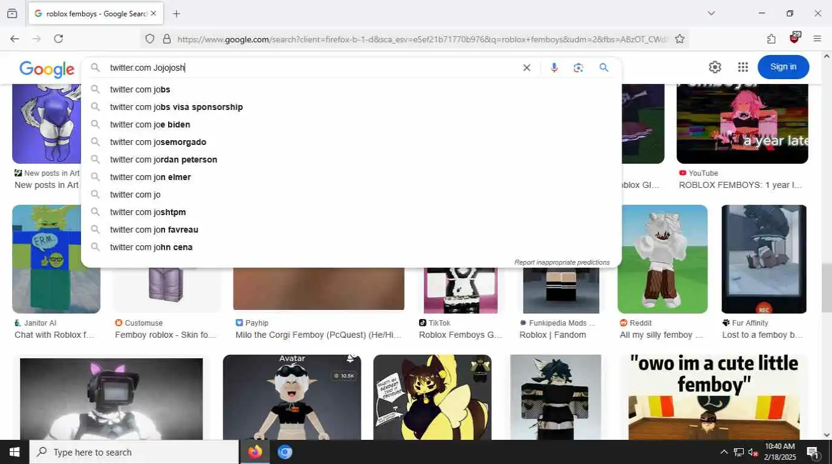The height and width of the screenshot is (464, 832).
Task: Submit search with blue magnifier icon
Action: [x=604, y=68]
